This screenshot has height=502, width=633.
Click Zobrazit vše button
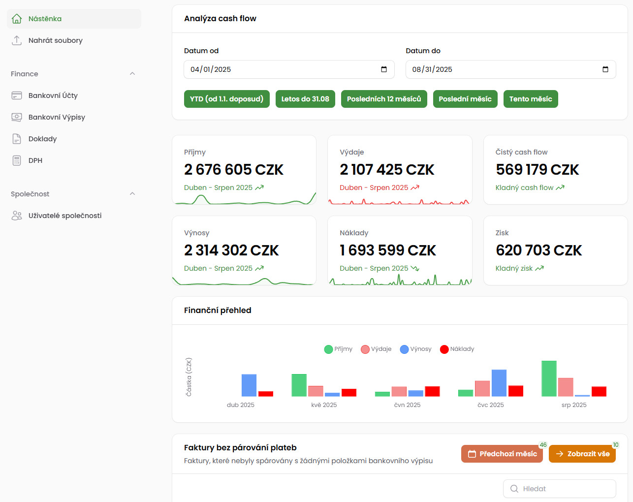point(582,454)
